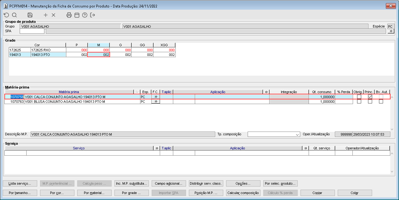This screenshot has width=399, height=200.
Task: Open help question mark icon
Action: pos(84,15)
